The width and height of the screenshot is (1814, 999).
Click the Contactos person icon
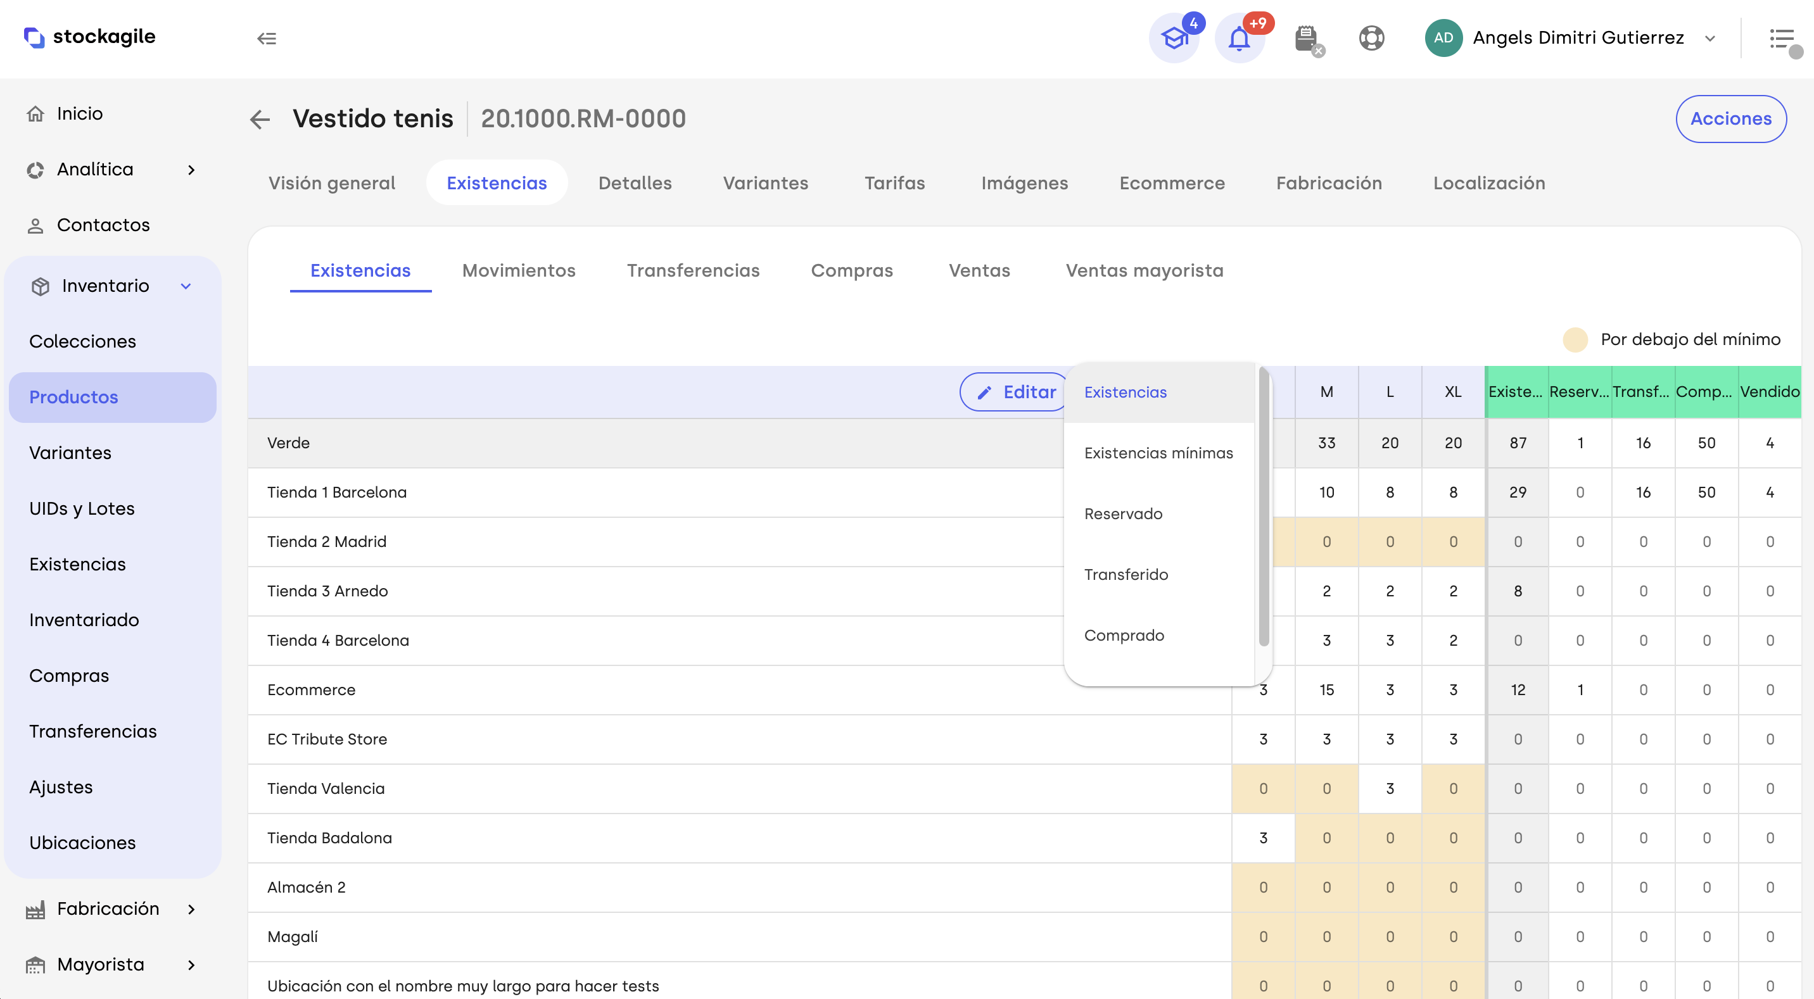[x=35, y=225]
